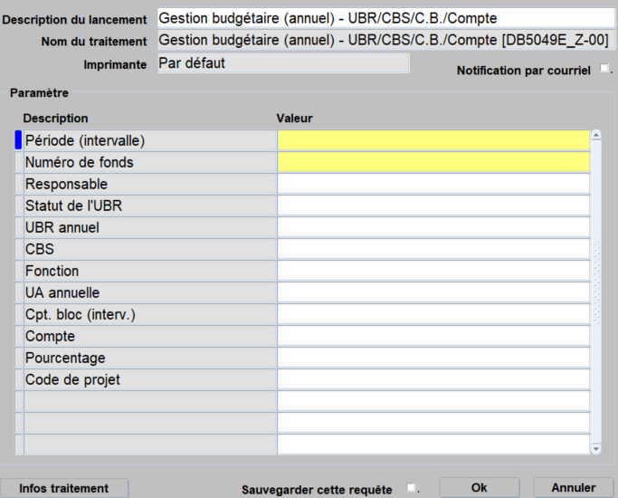Select the Pourcentage value field

[x=433, y=358]
